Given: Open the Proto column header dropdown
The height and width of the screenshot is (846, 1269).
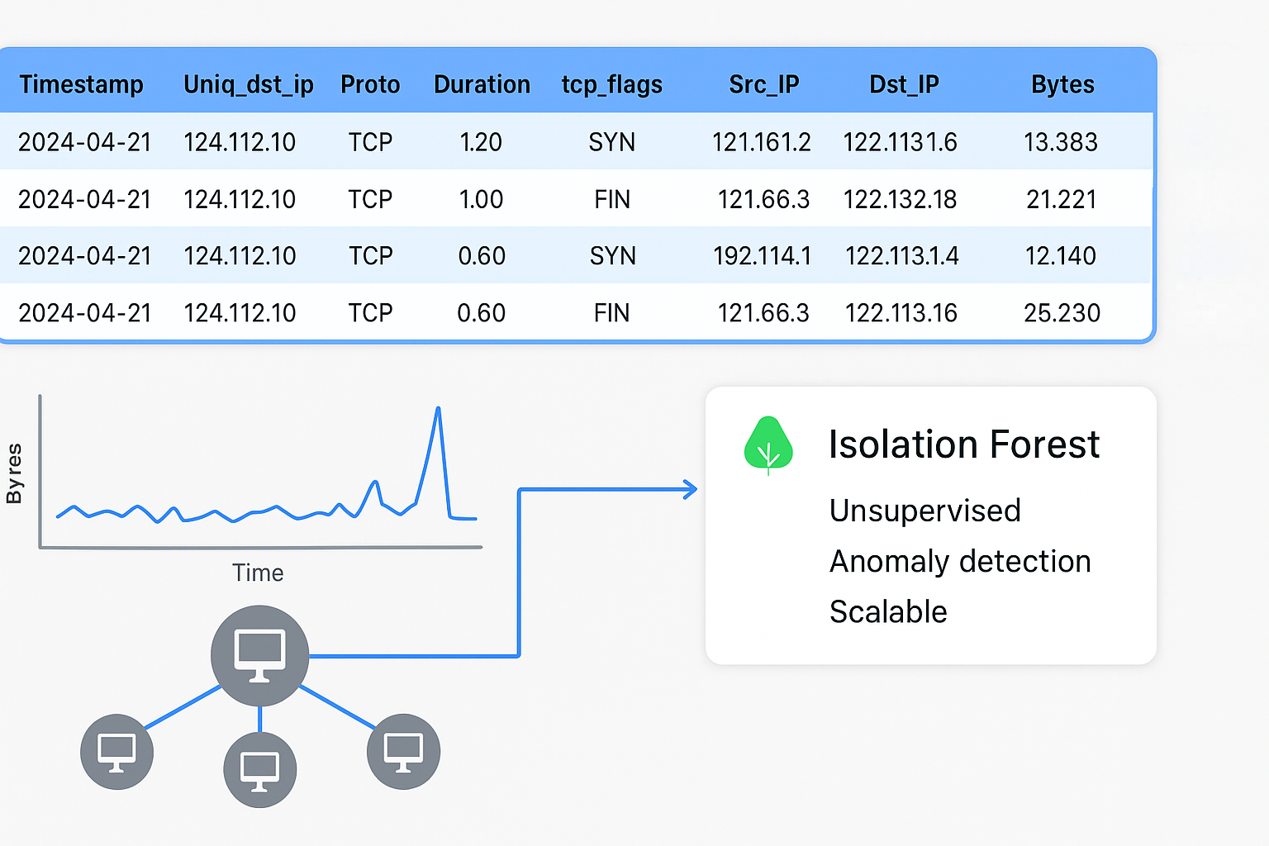Looking at the screenshot, I should click(370, 83).
